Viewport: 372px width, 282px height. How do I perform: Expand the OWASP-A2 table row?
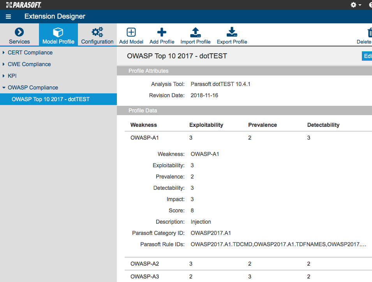[248, 264]
